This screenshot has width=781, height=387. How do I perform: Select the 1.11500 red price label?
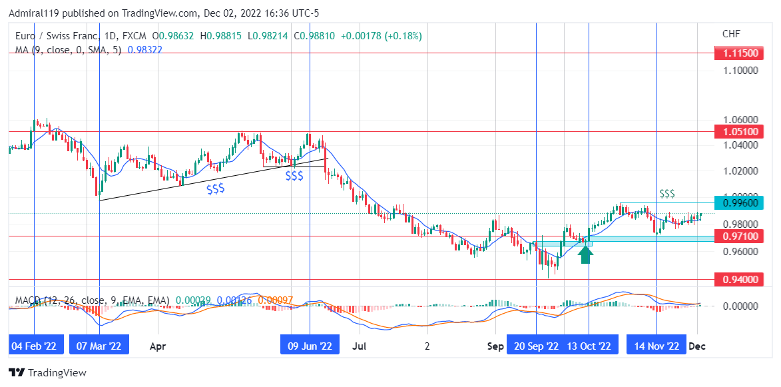pos(739,53)
